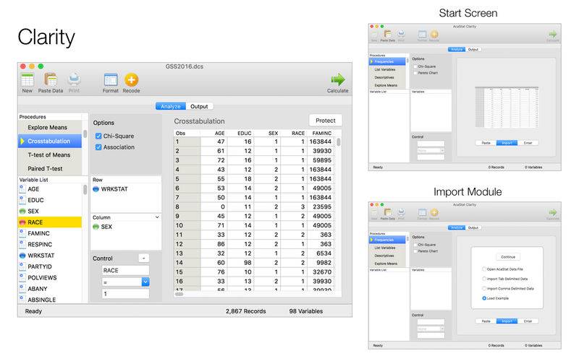Click the green SEX variable icon in Variable List
Image resolution: width=579 pixels, height=361 pixels.
pos(22,211)
